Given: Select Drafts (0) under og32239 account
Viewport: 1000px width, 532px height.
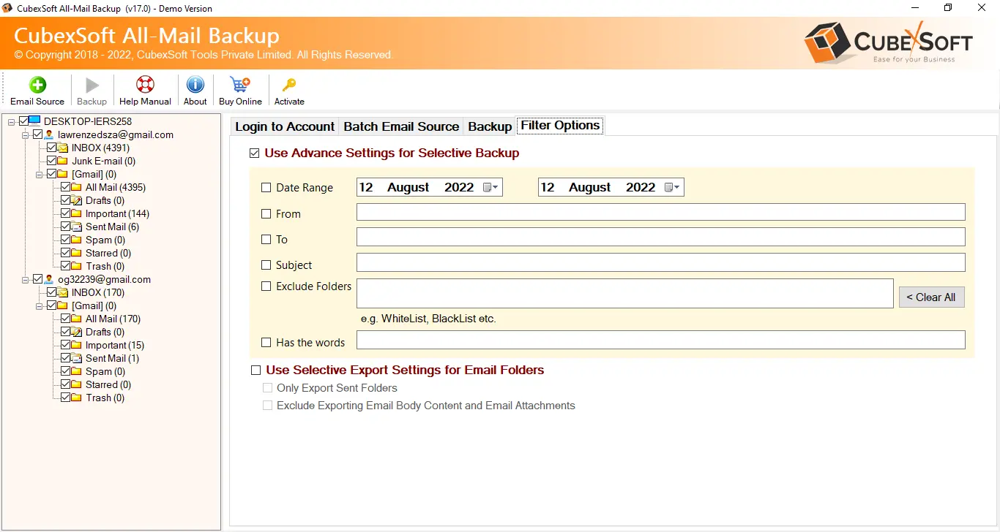Looking at the screenshot, I should tap(105, 332).
